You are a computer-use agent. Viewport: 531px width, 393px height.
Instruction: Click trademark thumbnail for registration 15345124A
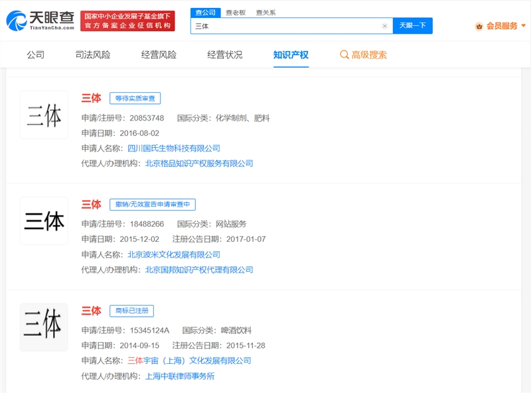tap(44, 327)
